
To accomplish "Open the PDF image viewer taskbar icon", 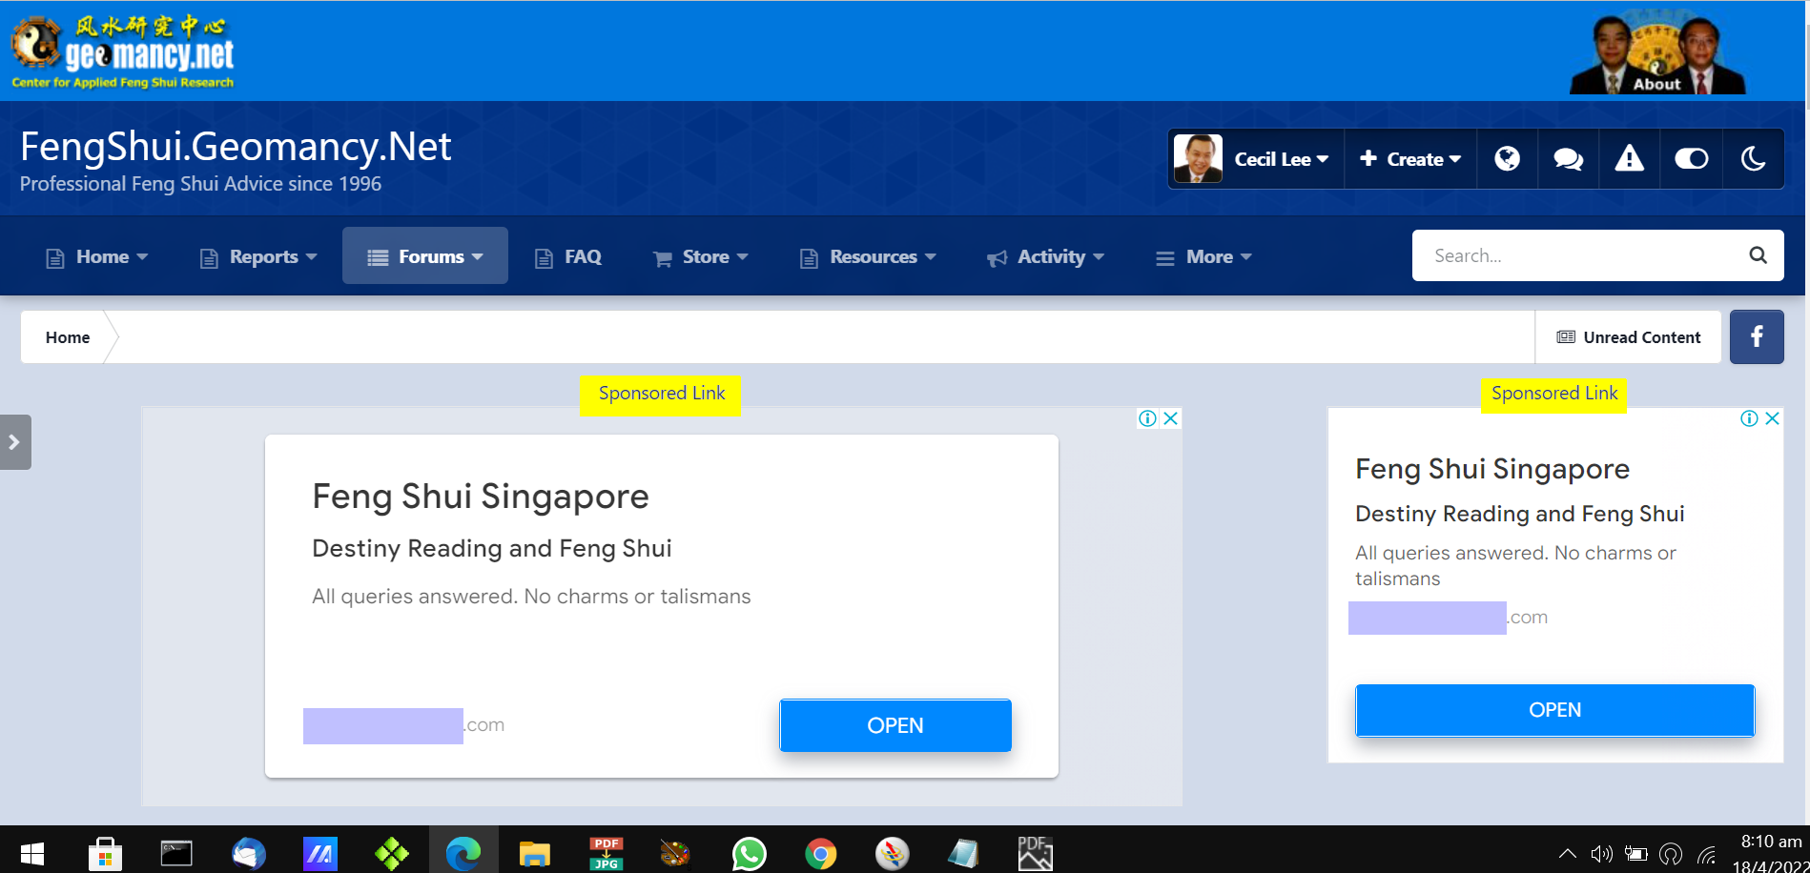I will click(1035, 853).
